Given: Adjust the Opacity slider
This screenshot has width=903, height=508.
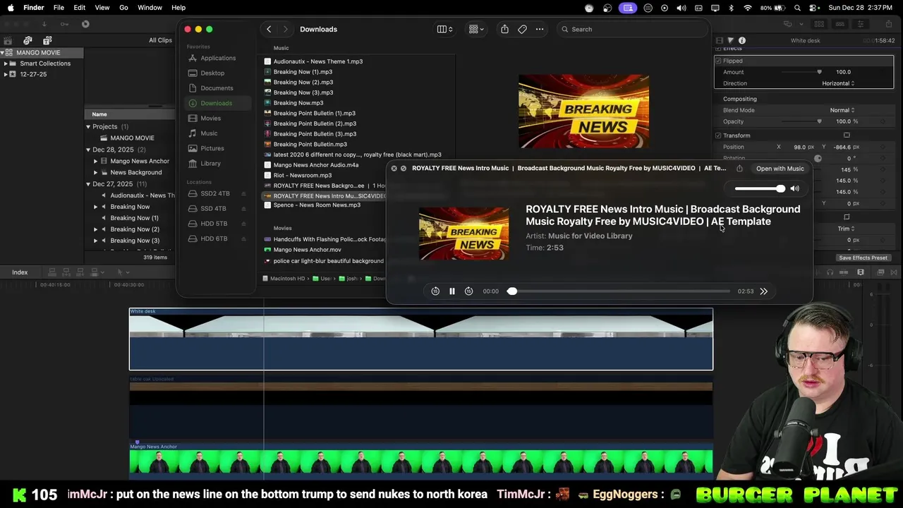Looking at the screenshot, I should (x=801, y=121).
